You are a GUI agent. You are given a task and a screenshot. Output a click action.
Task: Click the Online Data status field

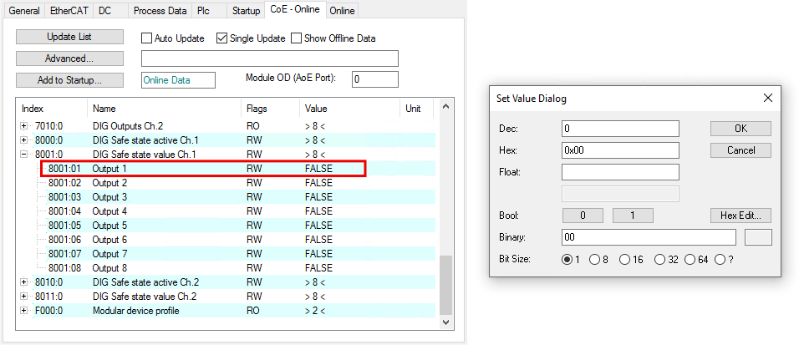pos(178,80)
